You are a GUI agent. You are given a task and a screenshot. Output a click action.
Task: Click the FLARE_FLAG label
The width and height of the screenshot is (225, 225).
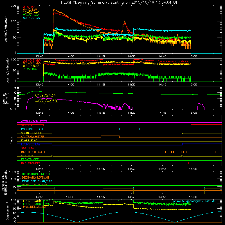[29, 140]
